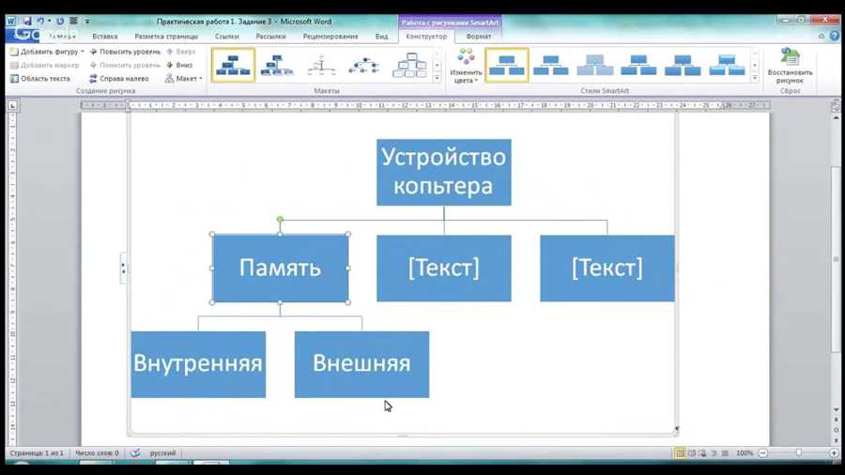Viewport: 845px width, 475px height.
Task: Click the right [Текст] placeholder shape
Action: tap(607, 268)
